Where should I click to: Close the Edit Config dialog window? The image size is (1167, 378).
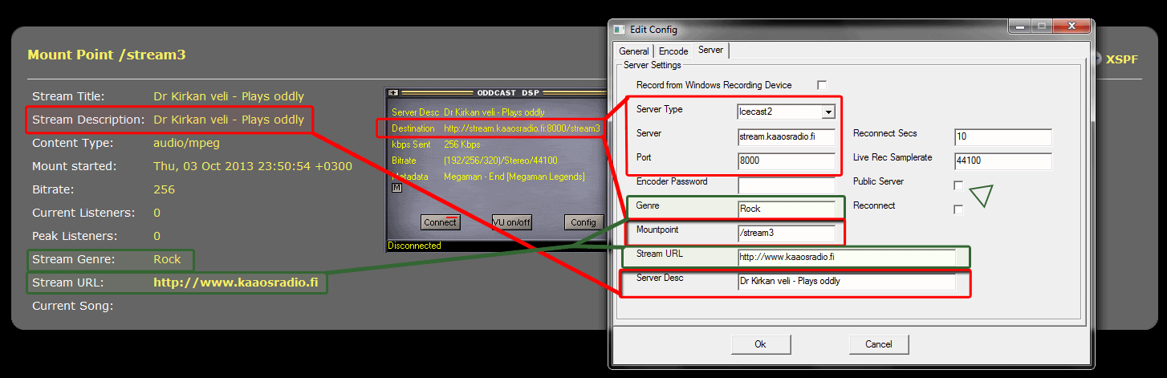coord(1071,27)
